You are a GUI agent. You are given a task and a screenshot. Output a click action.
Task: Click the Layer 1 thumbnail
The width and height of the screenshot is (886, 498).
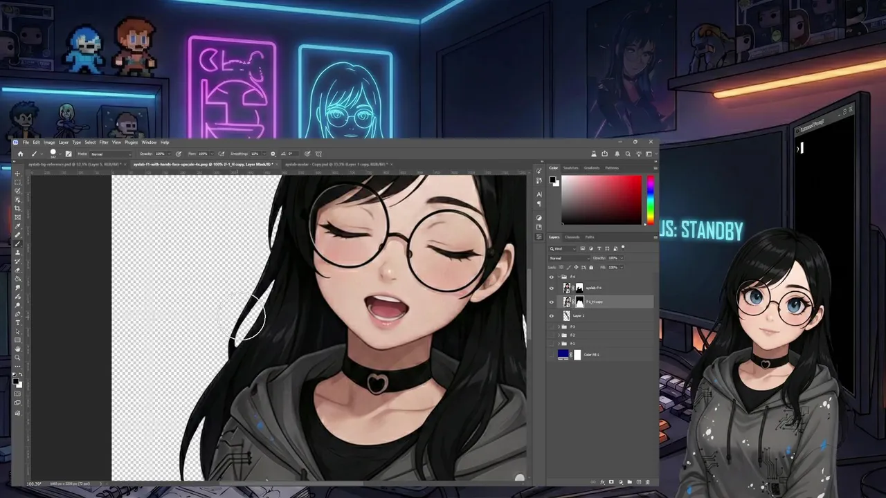click(x=566, y=316)
